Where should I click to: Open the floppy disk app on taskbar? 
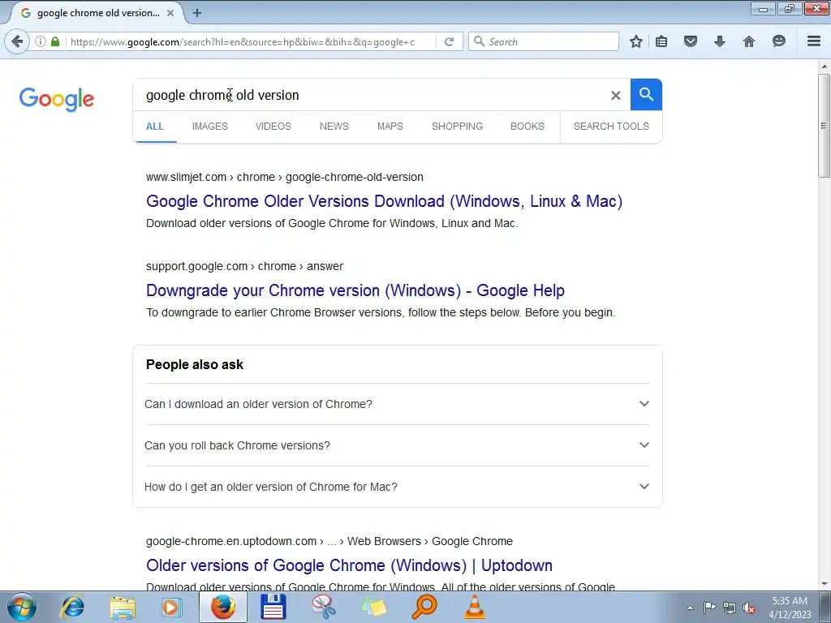pos(273,607)
